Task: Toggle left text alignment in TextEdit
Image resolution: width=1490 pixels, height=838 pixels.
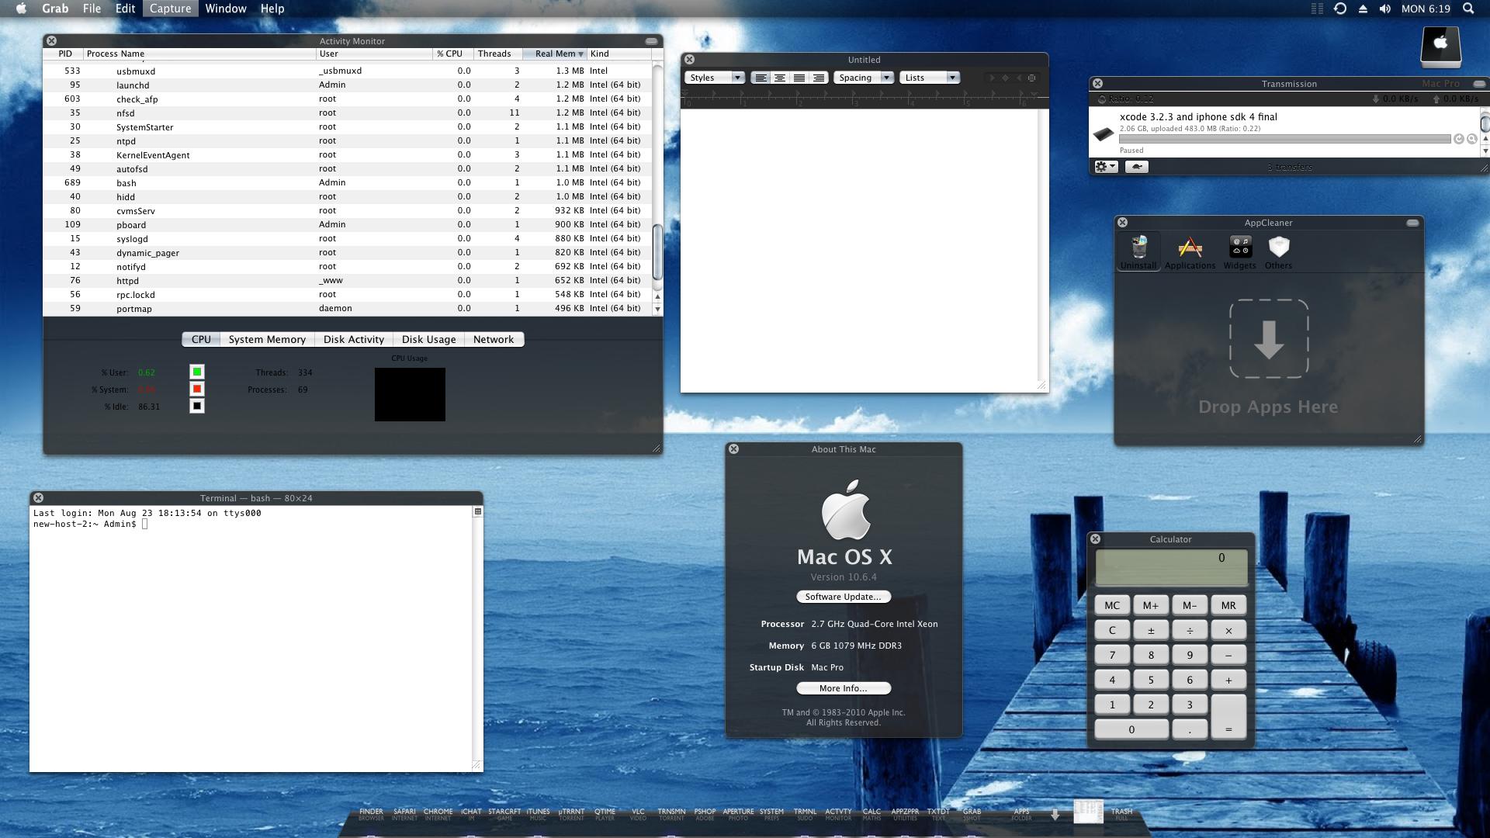Action: [761, 78]
